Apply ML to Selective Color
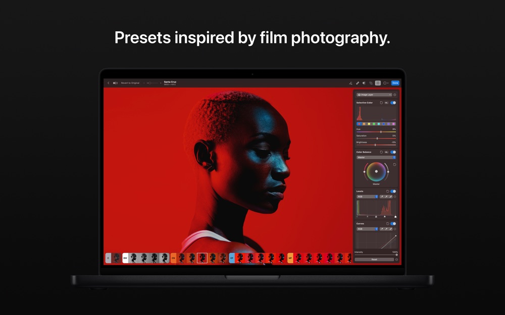505x315 pixels. coord(386,103)
